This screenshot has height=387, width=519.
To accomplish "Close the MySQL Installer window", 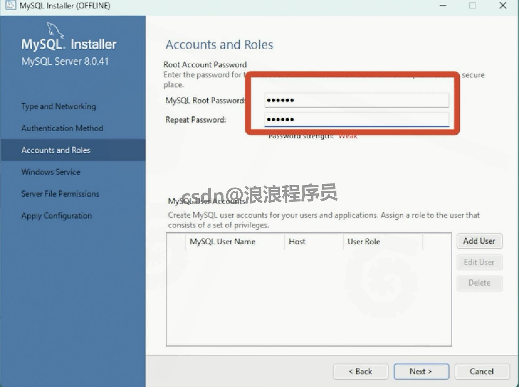I will (503, 6).
